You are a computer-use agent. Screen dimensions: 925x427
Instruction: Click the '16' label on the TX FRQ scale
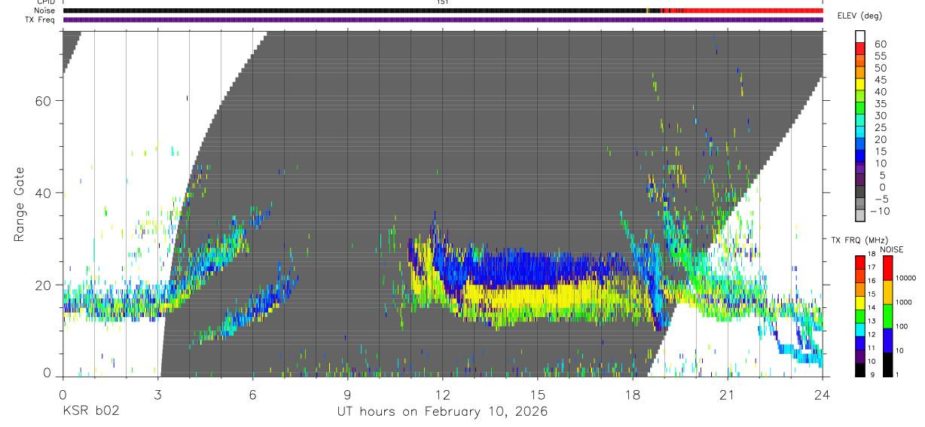(x=872, y=281)
